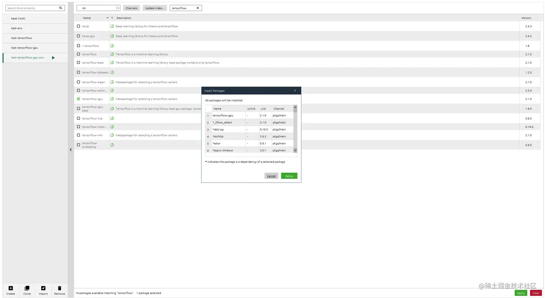Click the bottom-right green Apply button

coord(521,293)
